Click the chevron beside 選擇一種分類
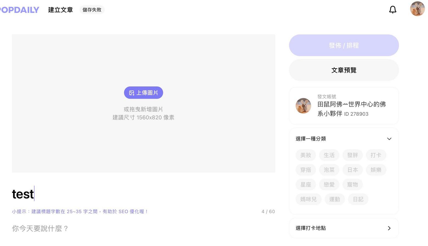Image resolution: width=428 pixels, height=246 pixels. (x=389, y=139)
